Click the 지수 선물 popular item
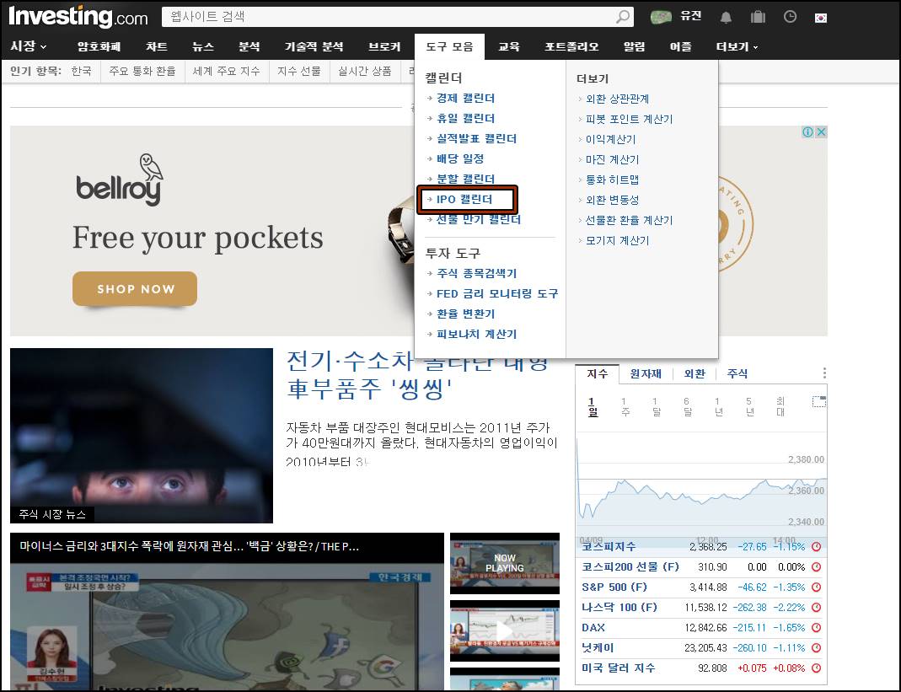 click(299, 72)
